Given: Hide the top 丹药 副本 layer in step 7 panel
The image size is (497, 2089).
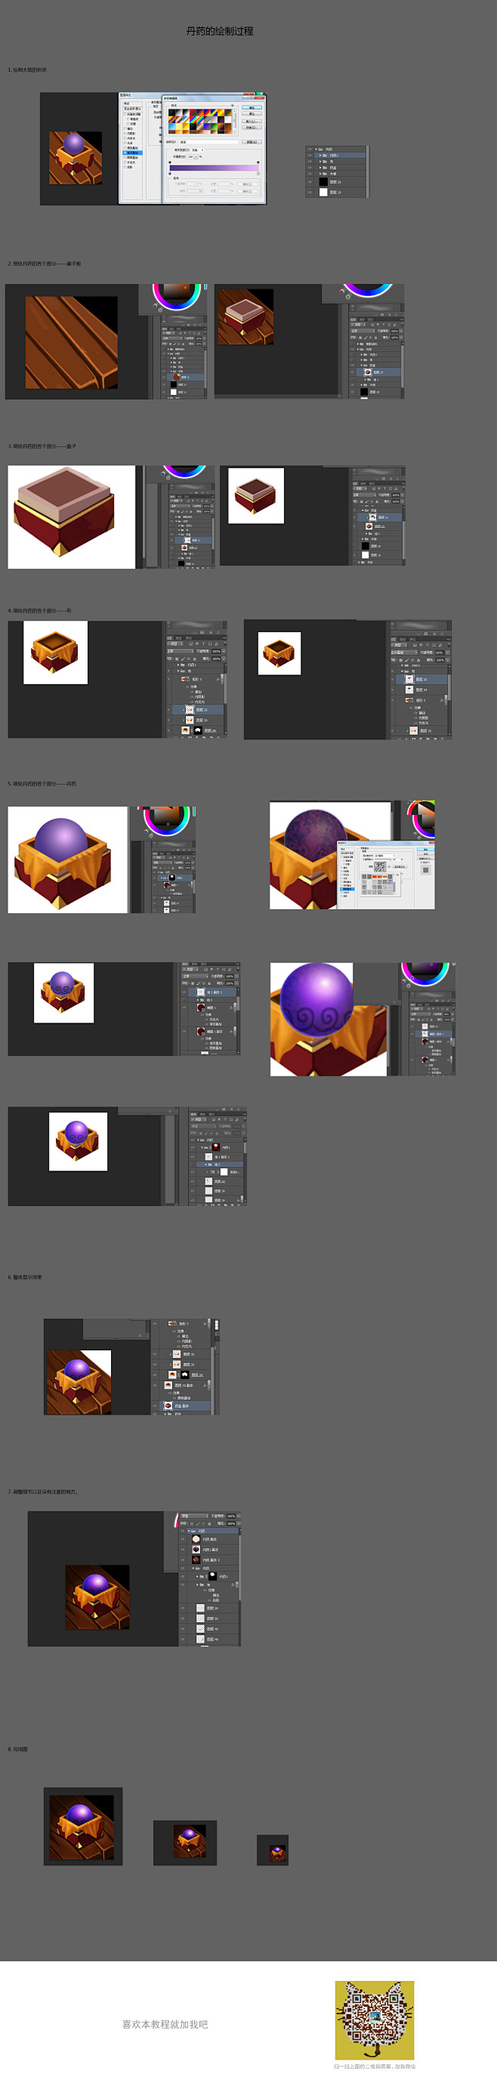Looking at the screenshot, I should click(184, 1538).
